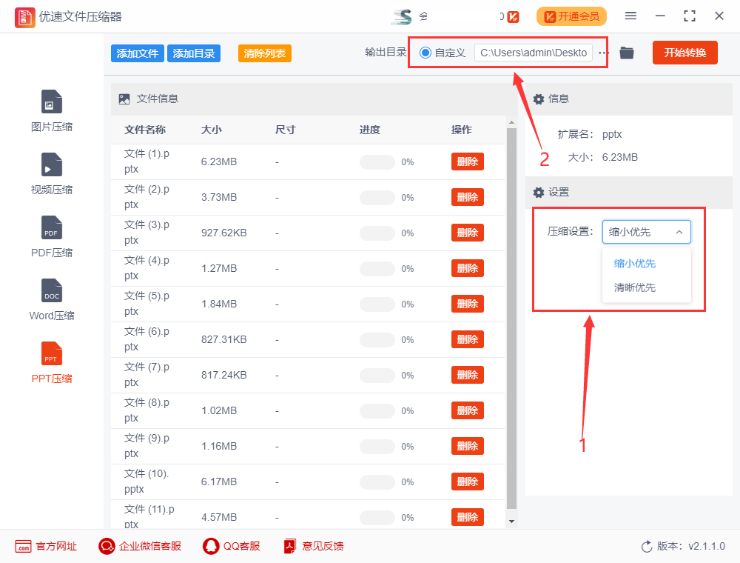Image resolution: width=740 pixels, height=563 pixels.
Task: Open the 视频压缩 video compression tool
Action: click(x=52, y=173)
